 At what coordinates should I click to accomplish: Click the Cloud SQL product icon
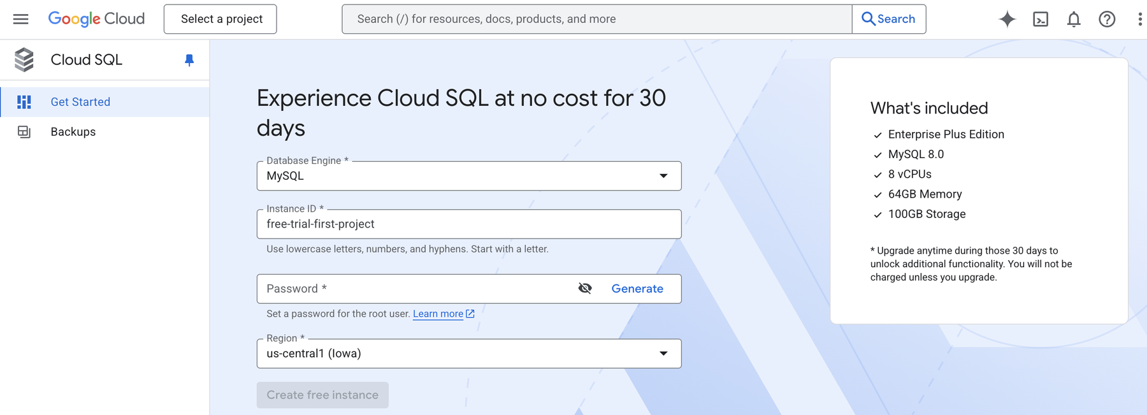click(x=24, y=60)
